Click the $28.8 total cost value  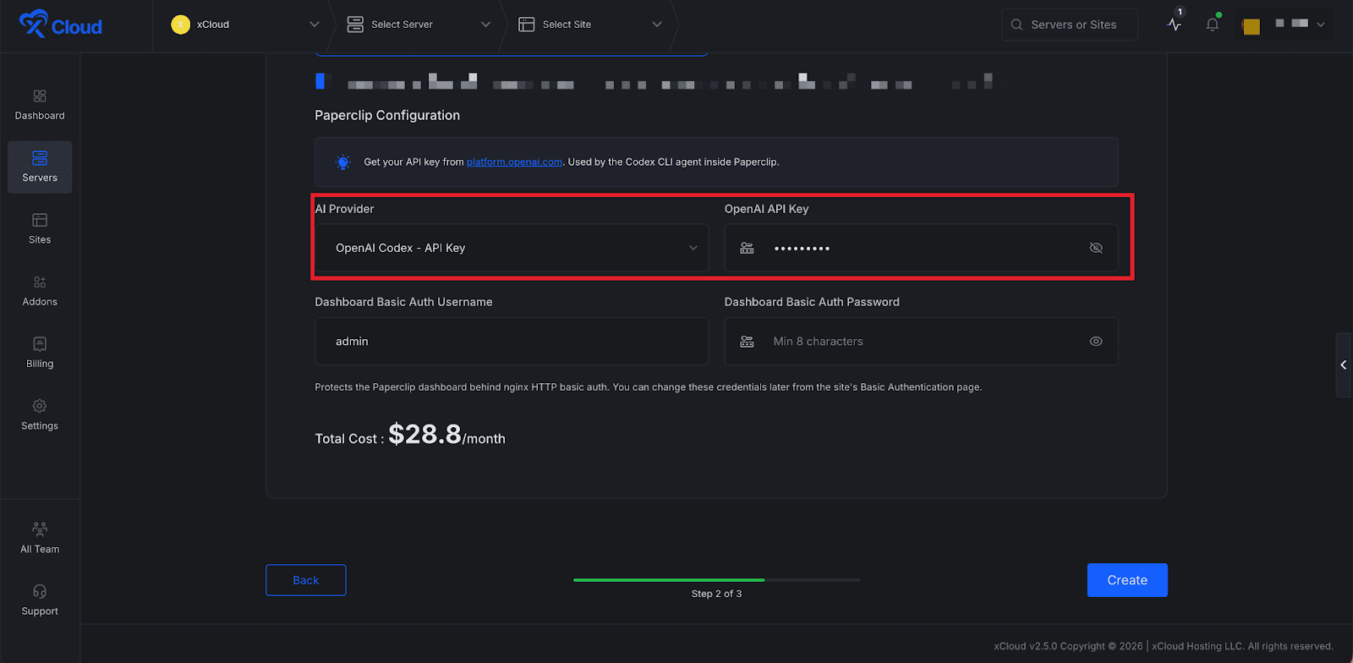coord(425,435)
